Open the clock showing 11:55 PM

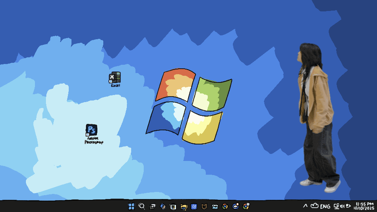(x=364, y=204)
